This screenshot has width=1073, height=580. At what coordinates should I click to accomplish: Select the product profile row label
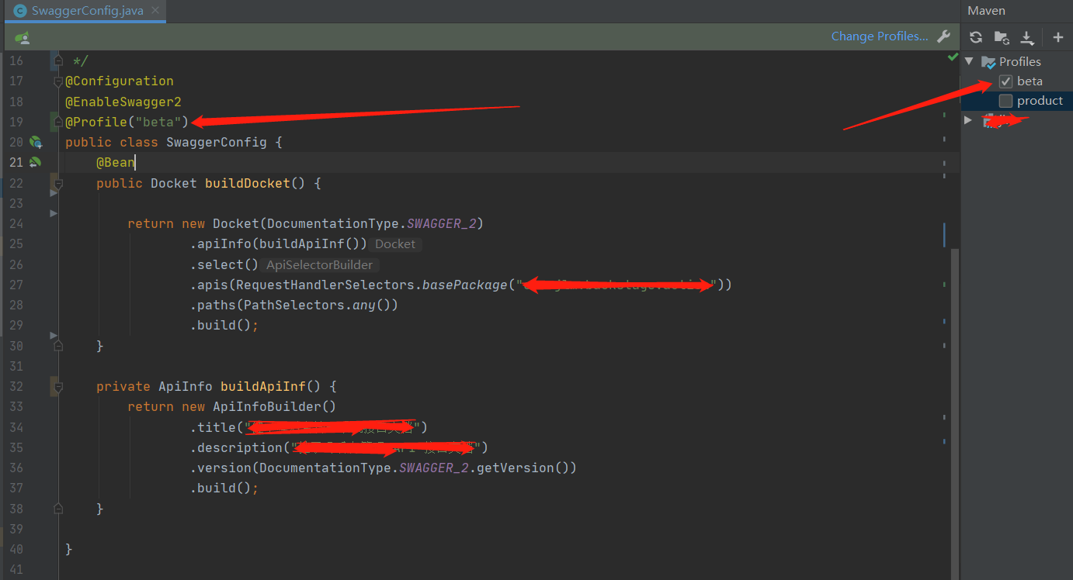1040,101
